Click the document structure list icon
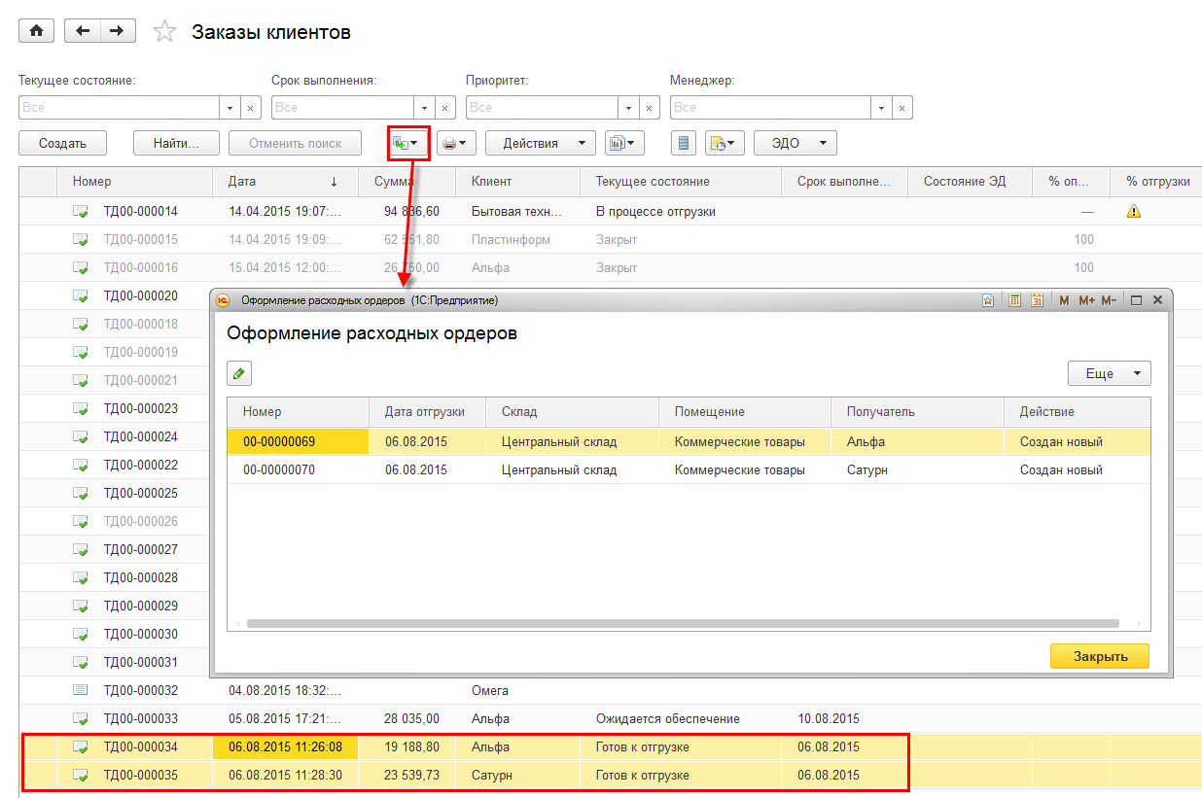The height and width of the screenshot is (798, 1202). pyautogui.click(x=685, y=143)
